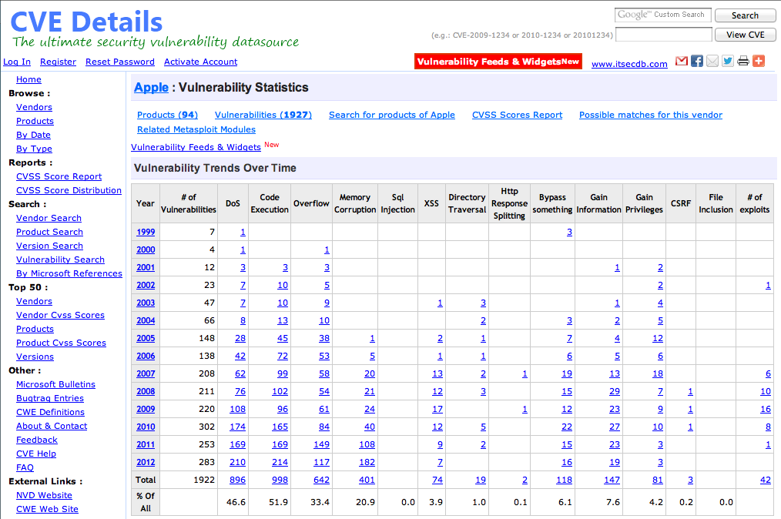The width and height of the screenshot is (781, 519).
Task: Open more sharing options with the orange plus icon
Action: tap(759, 62)
